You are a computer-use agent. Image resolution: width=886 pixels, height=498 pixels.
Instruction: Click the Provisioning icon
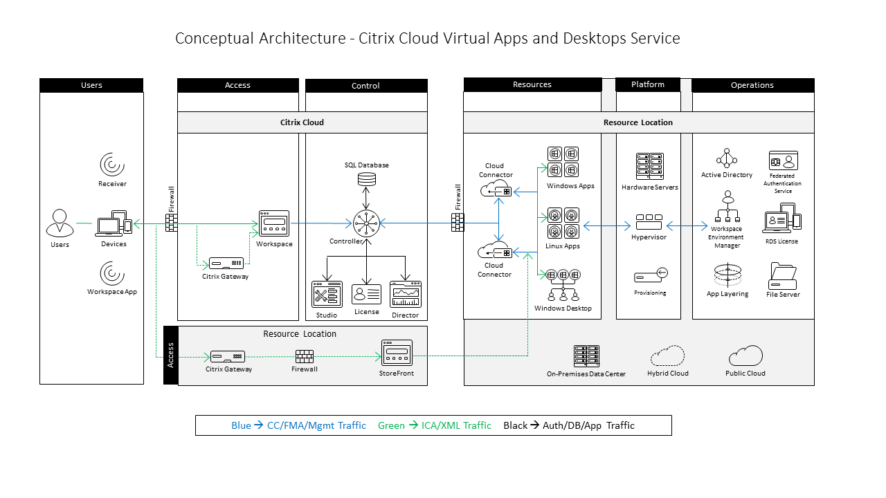click(650, 275)
